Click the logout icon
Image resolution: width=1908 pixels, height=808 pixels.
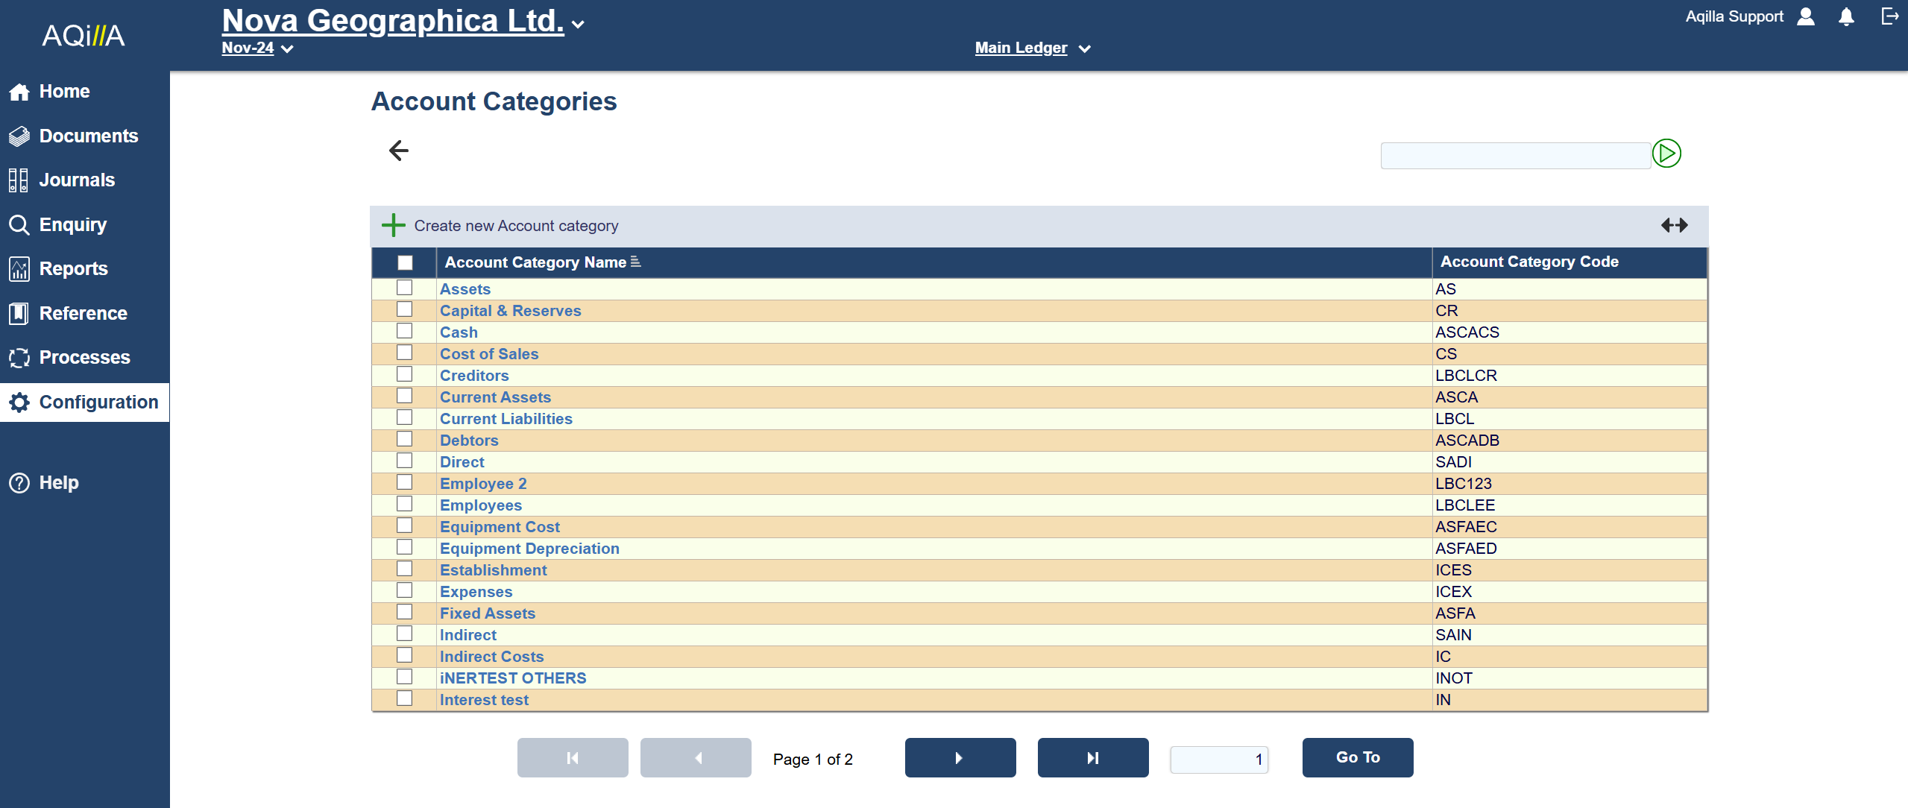click(1889, 16)
